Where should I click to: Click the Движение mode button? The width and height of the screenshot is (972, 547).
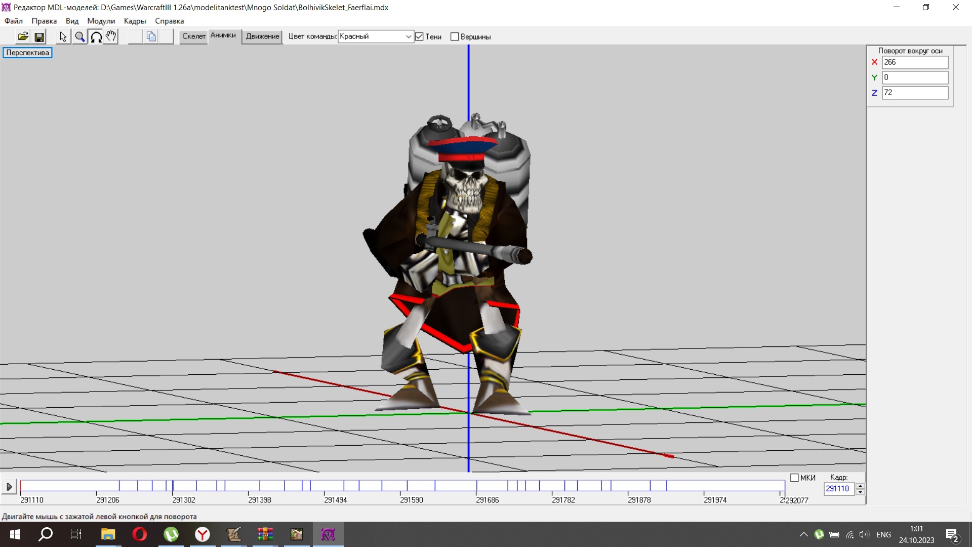coord(262,36)
